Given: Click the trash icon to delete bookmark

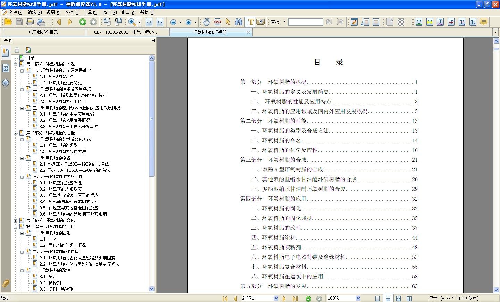Looking at the screenshot, I should [17, 50].
